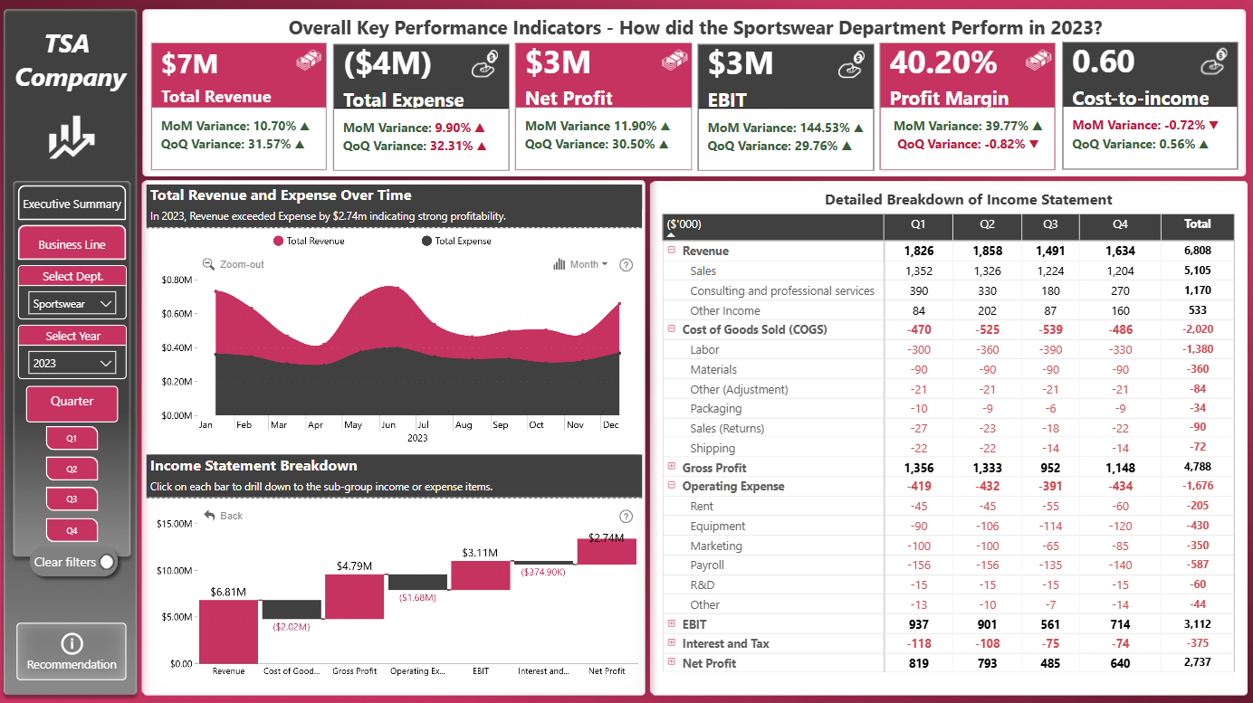Click the money icon on Profit Margin card
This screenshot has width=1253, height=703.
click(1039, 62)
